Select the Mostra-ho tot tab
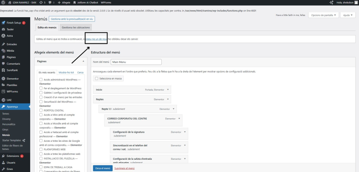Screen dimensions: 359x172 click(x=66, y=72)
